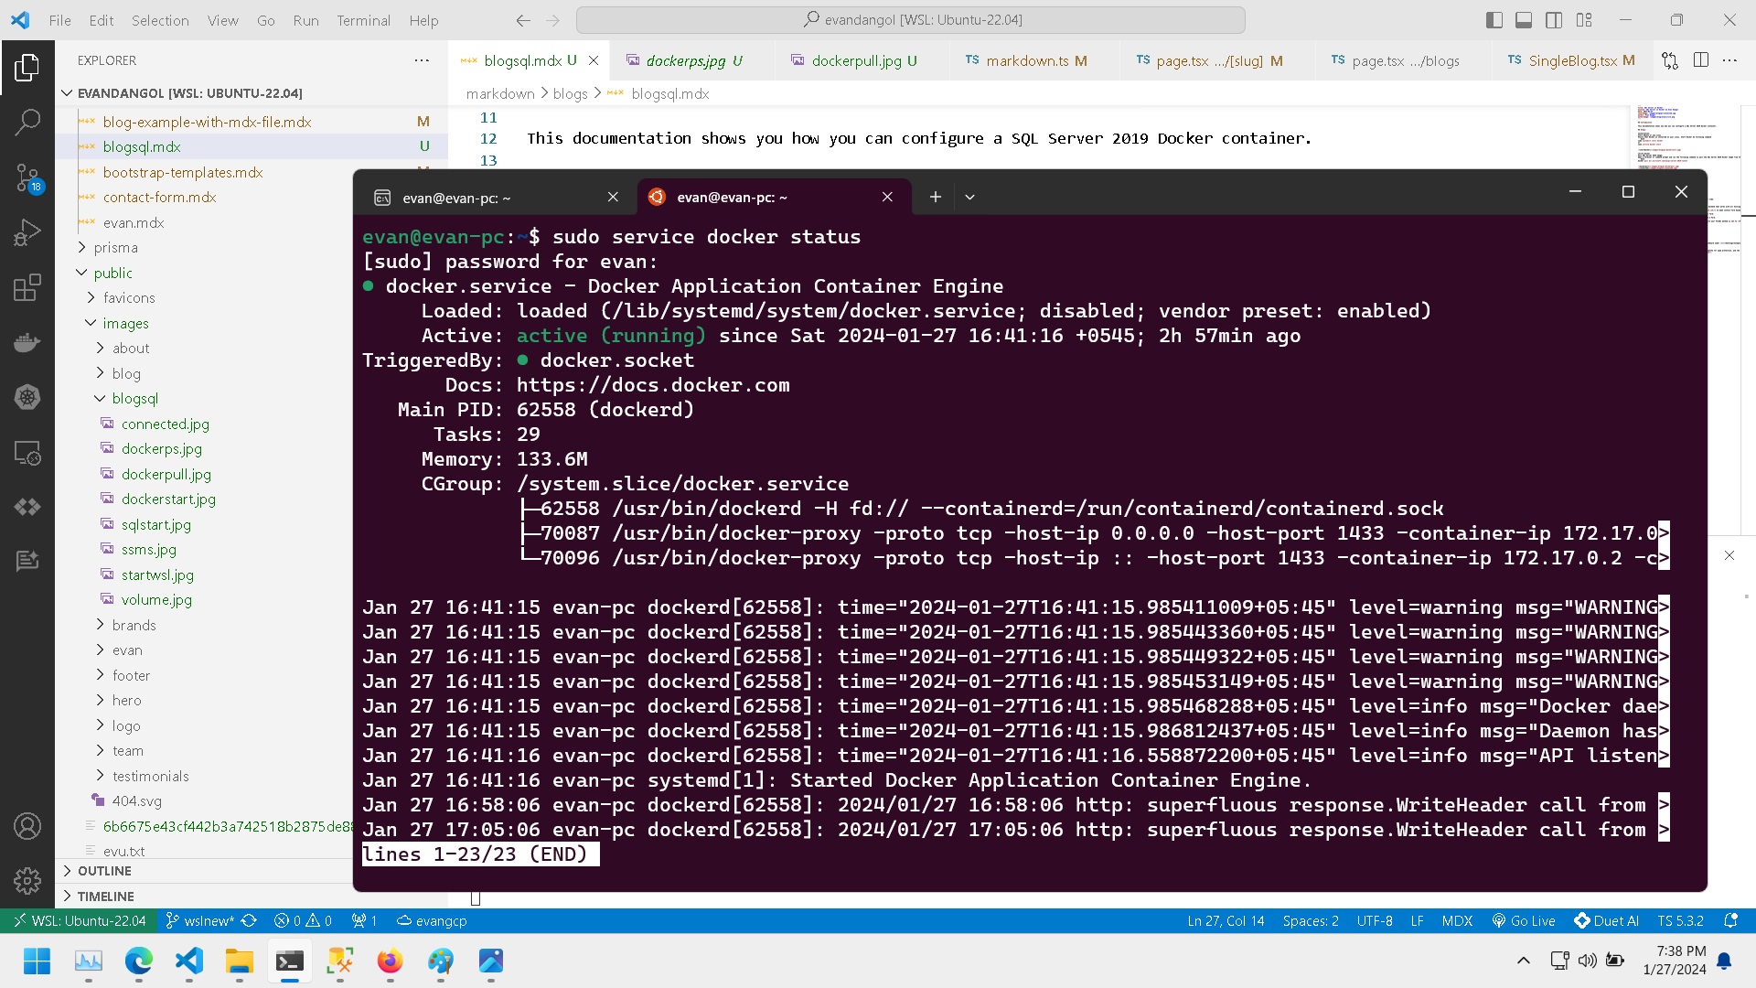Open the Accounts icon in activity bar
This screenshot has width=1756, height=988.
click(27, 826)
